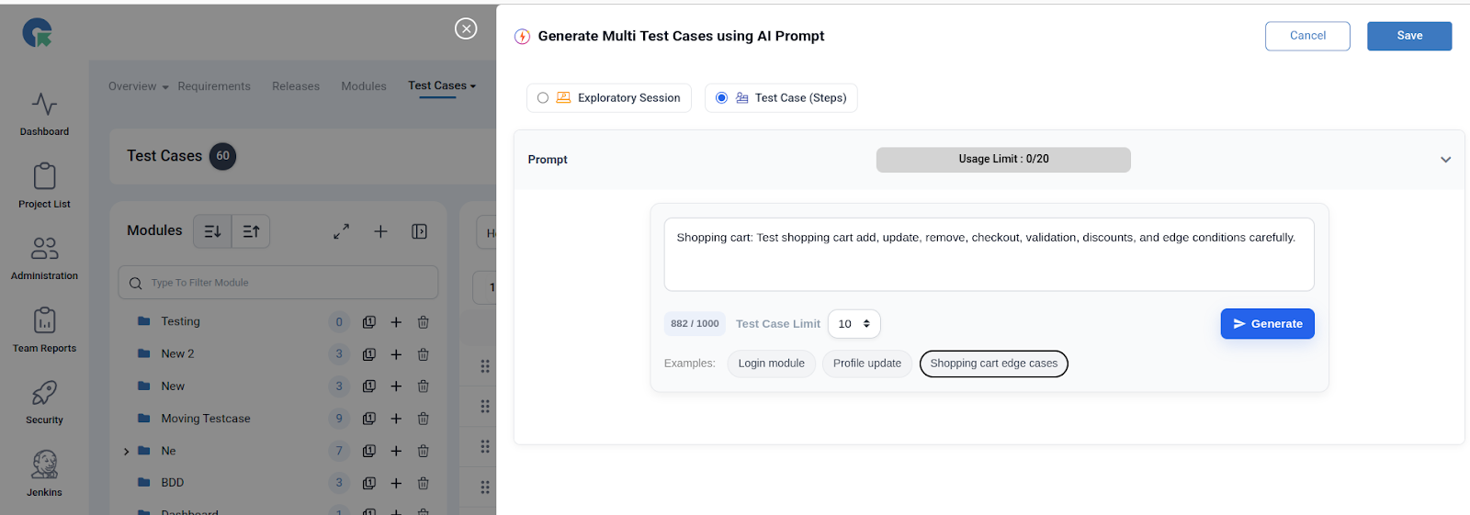The width and height of the screenshot is (1470, 515).
Task: Select the Exploratory Session radio option
Action: point(543,98)
